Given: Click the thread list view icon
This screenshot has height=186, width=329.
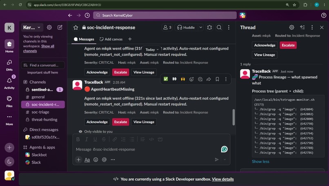Looking at the screenshot, I should [302, 27].
